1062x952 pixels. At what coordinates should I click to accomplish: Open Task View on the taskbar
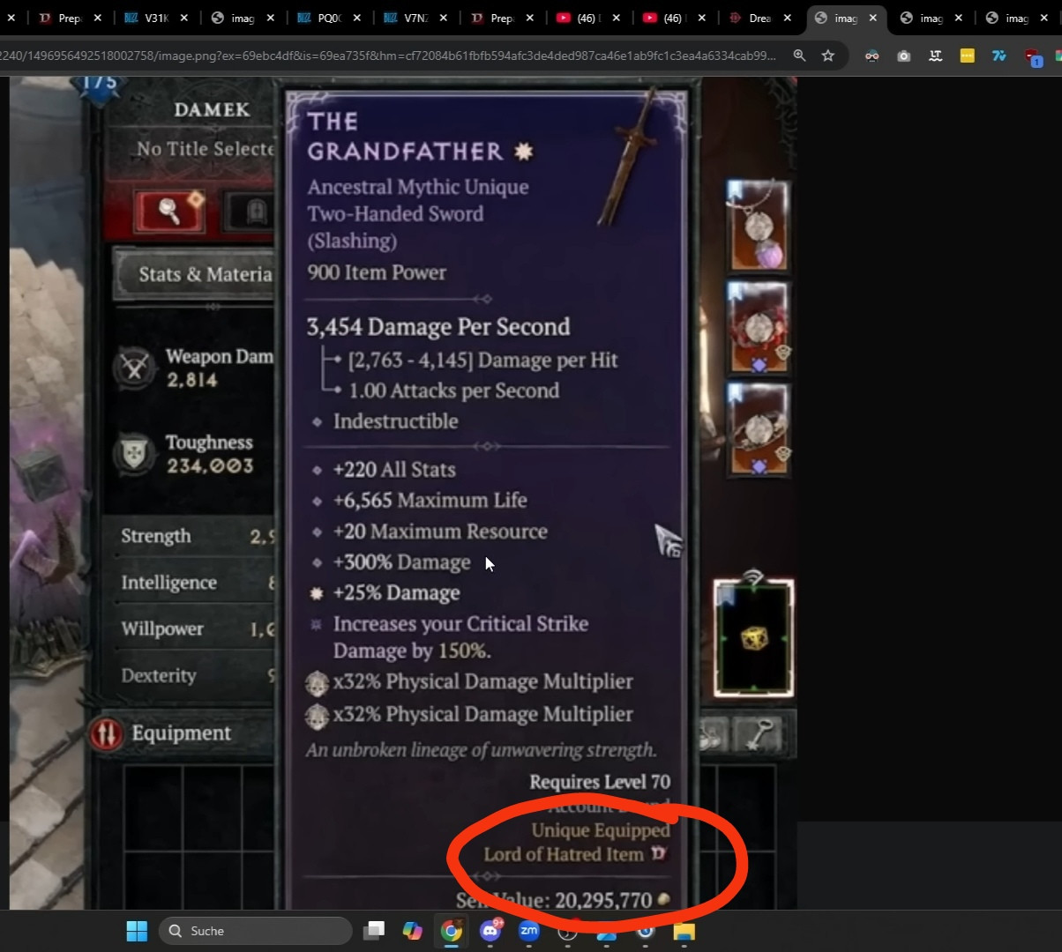pyautogui.click(x=374, y=931)
